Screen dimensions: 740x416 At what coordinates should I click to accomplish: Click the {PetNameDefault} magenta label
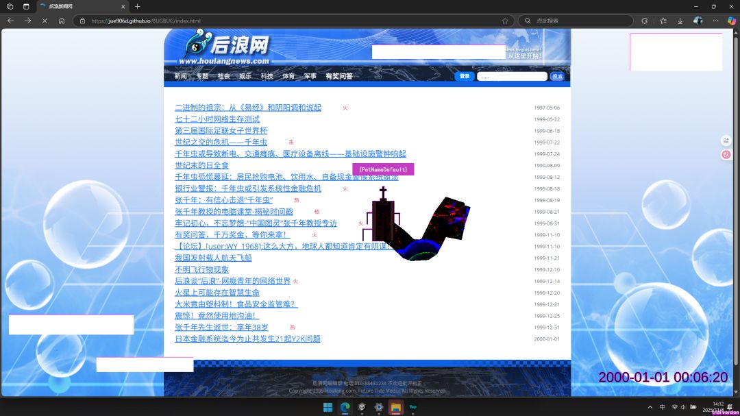pos(383,169)
